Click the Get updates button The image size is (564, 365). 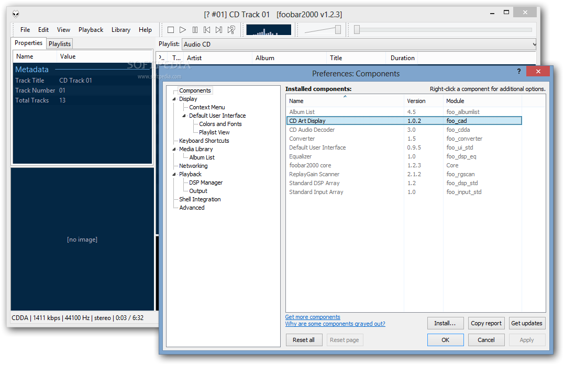[527, 323]
